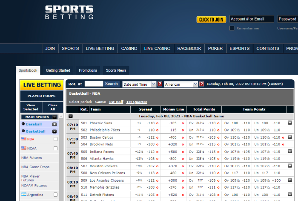Viewport: 298px width, 201px height.
Task: Click the Rot. # input field
Action: click(94, 84)
